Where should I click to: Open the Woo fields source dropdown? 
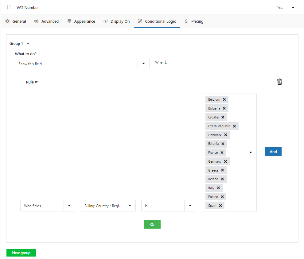[x=69, y=206]
